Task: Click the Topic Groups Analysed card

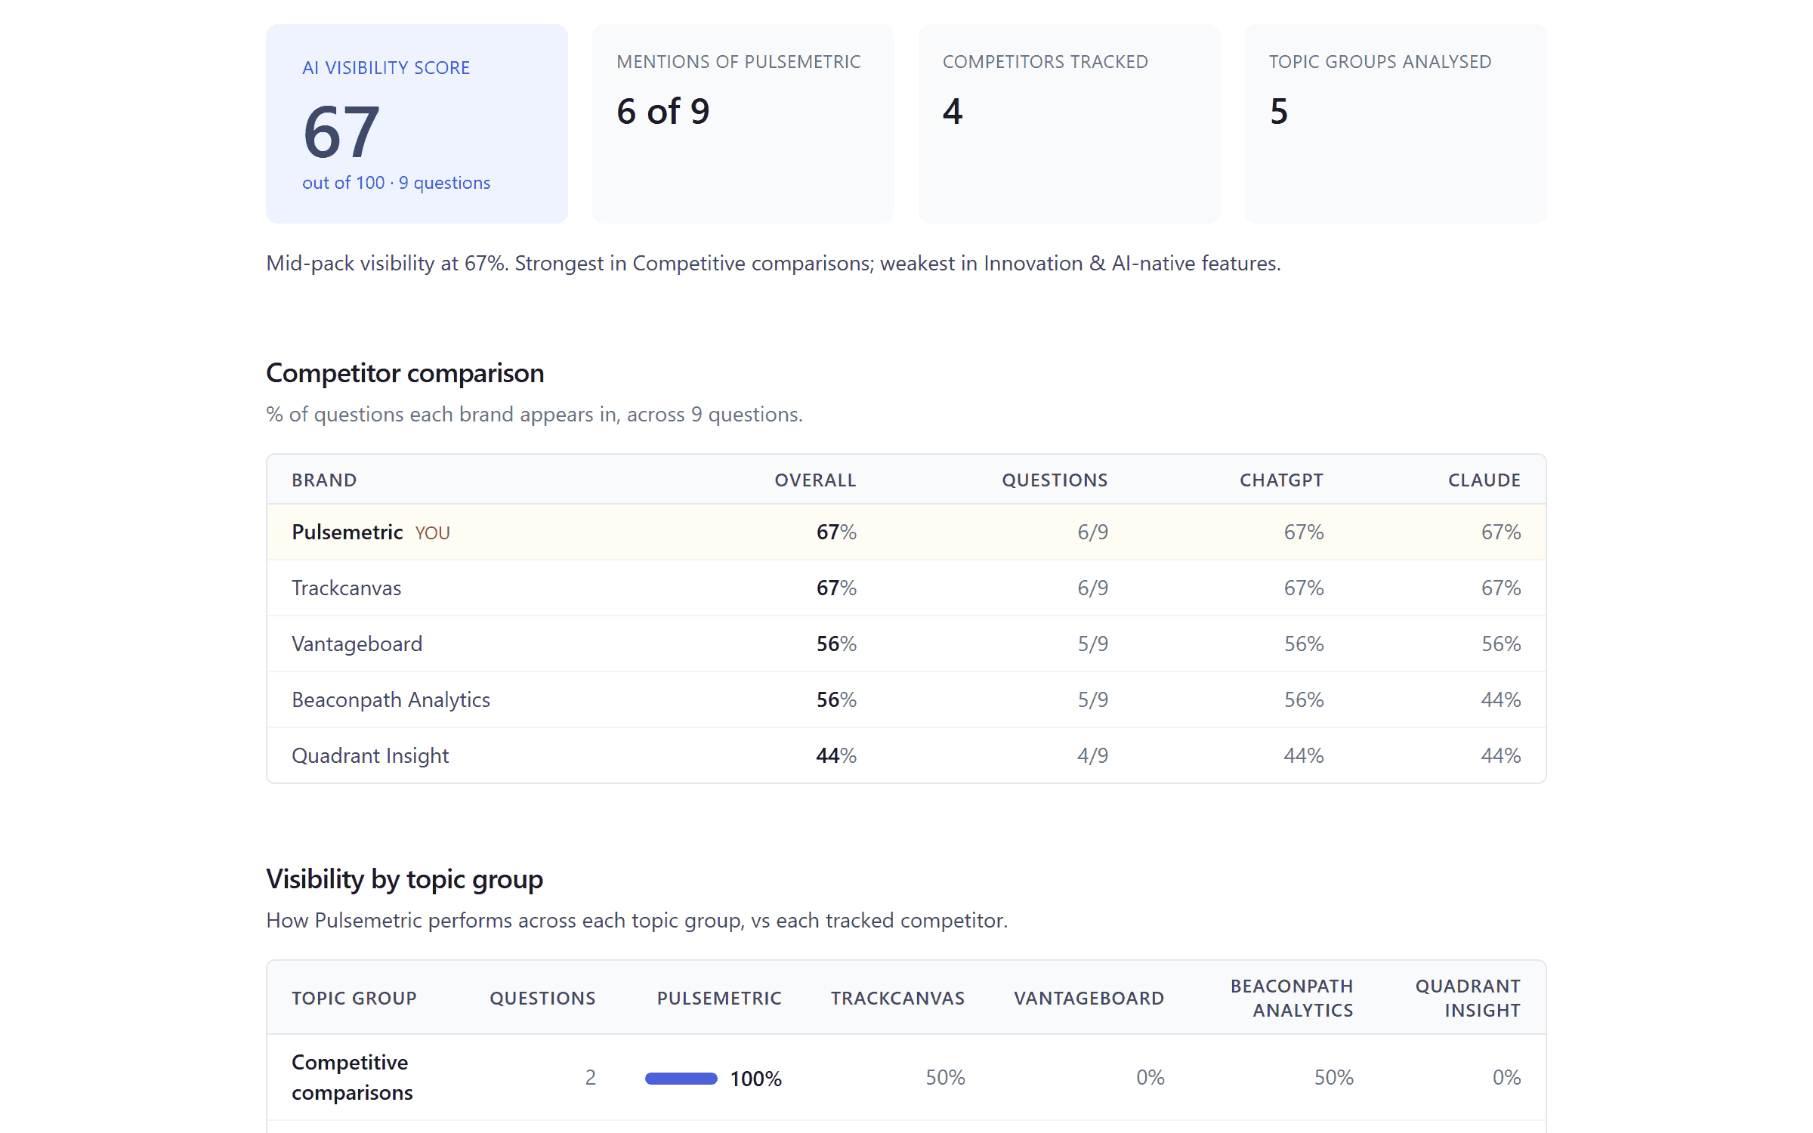Action: [x=1395, y=124]
